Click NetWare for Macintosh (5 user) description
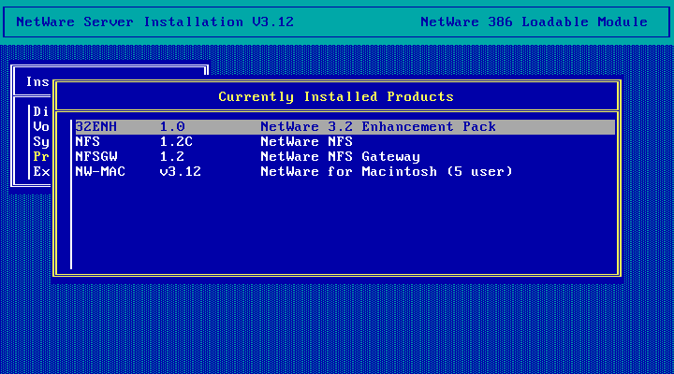Image resolution: width=674 pixels, height=374 pixels. tap(387, 172)
